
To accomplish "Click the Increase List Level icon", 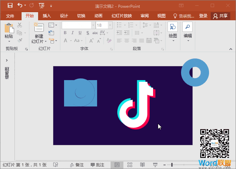I will (x=127, y=33).
